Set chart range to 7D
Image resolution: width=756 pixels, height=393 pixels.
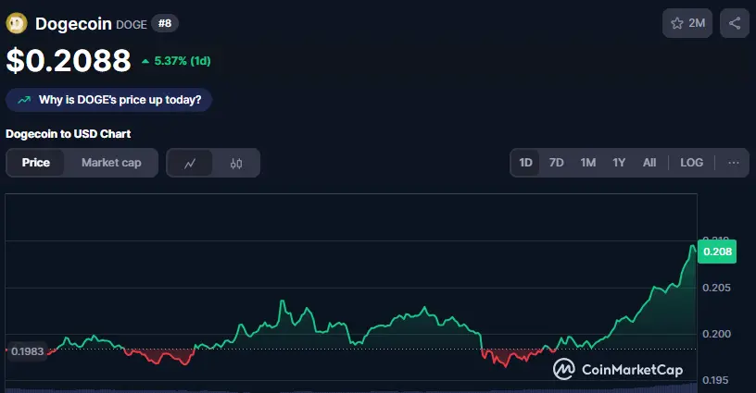557,163
